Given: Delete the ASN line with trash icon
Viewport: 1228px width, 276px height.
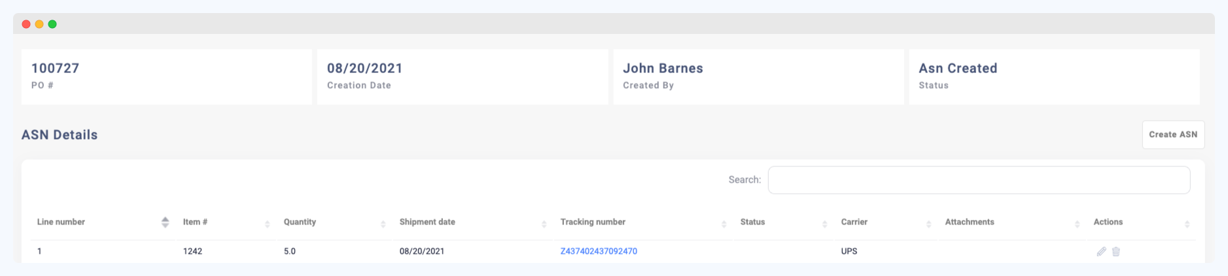Looking at the screenshot, I should click(1116, 251).
